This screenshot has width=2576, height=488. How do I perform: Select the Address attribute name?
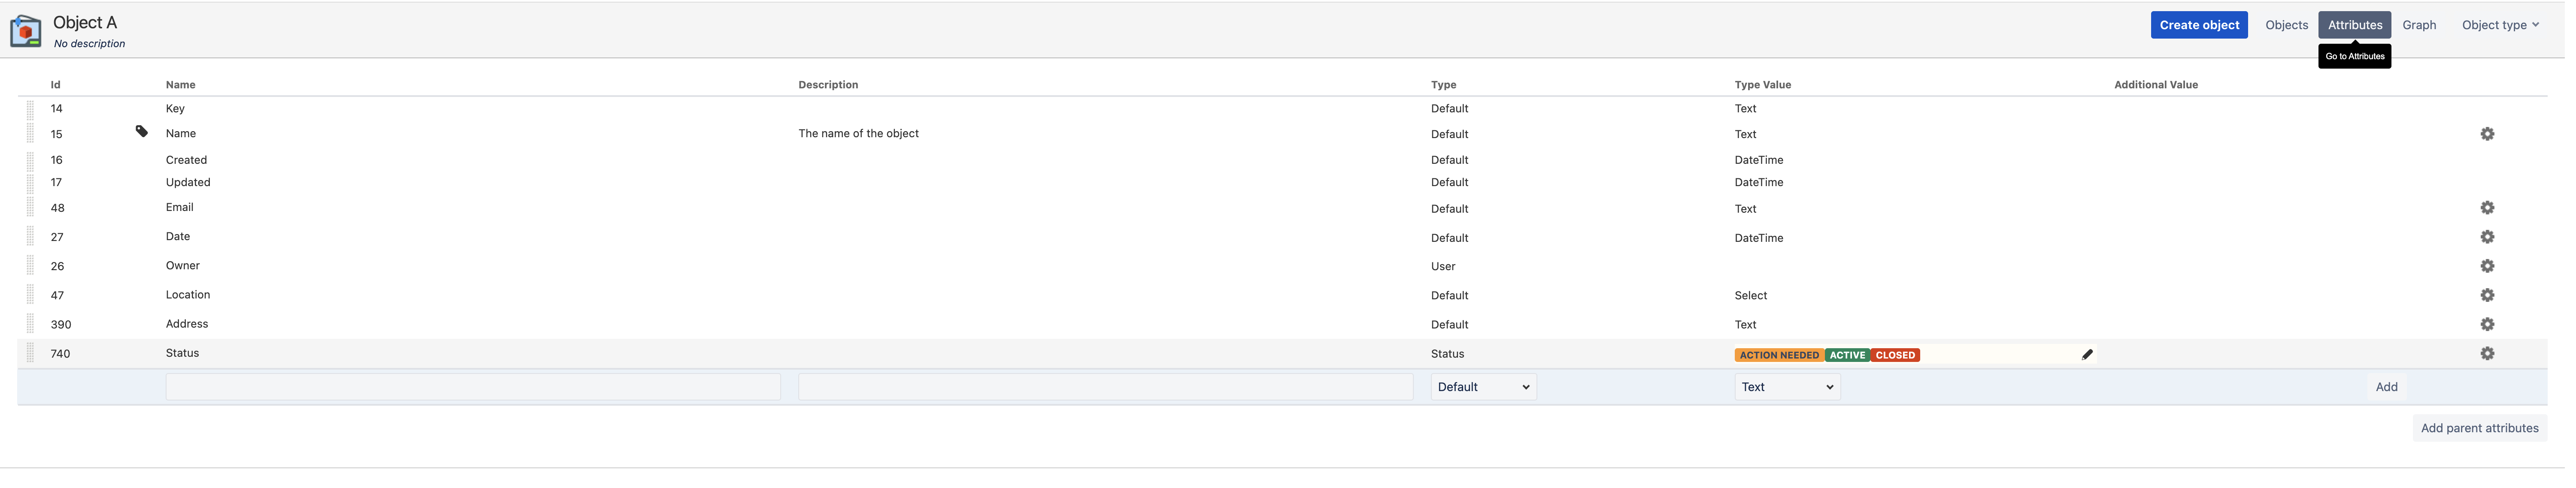point(188,324)
